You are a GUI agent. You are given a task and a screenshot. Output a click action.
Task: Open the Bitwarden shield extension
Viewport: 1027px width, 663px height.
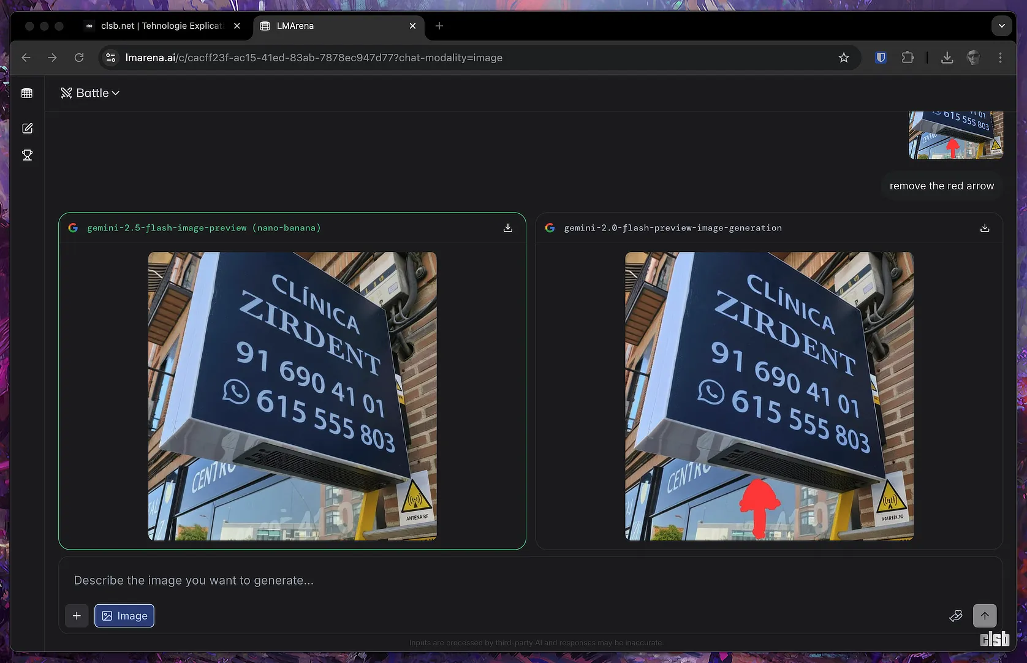tap(881, 58)
